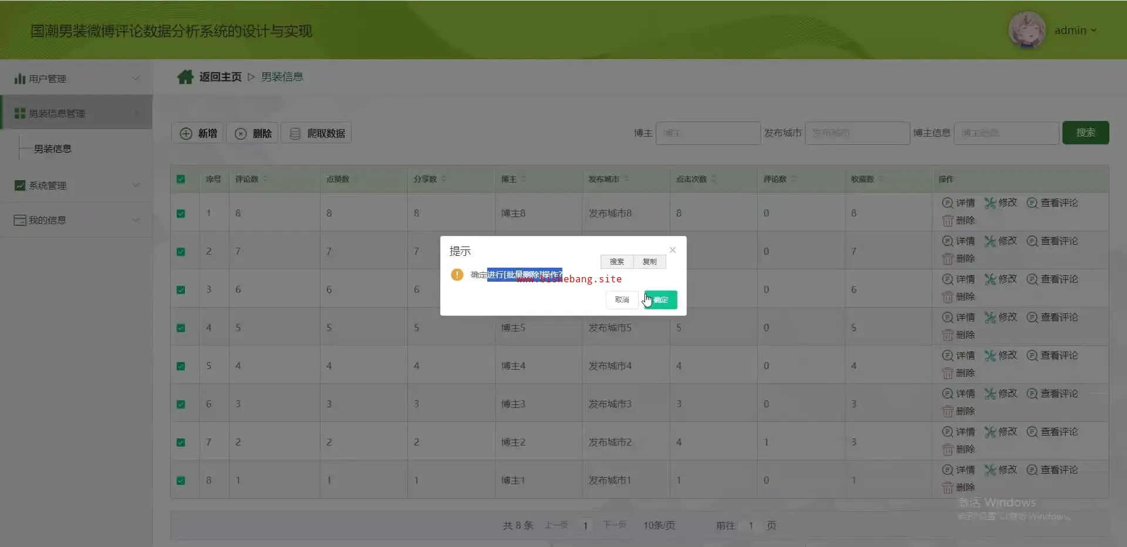Select 男装信息 submenu item
The height and width of the screenshot is (547, 1127).
(x=53, y=149)
